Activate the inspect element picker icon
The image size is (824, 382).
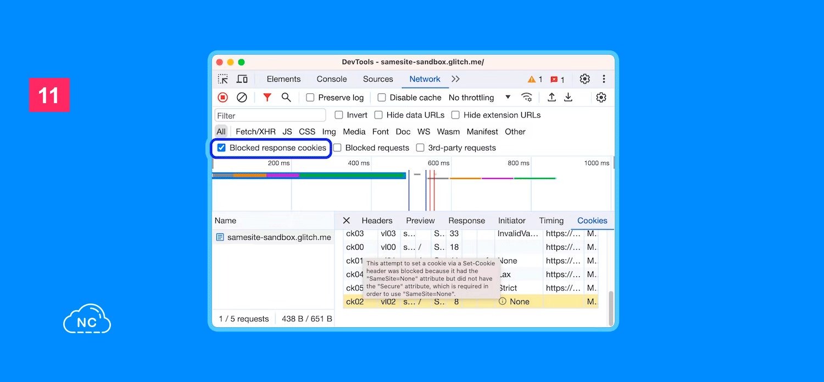tap(222, 79)
